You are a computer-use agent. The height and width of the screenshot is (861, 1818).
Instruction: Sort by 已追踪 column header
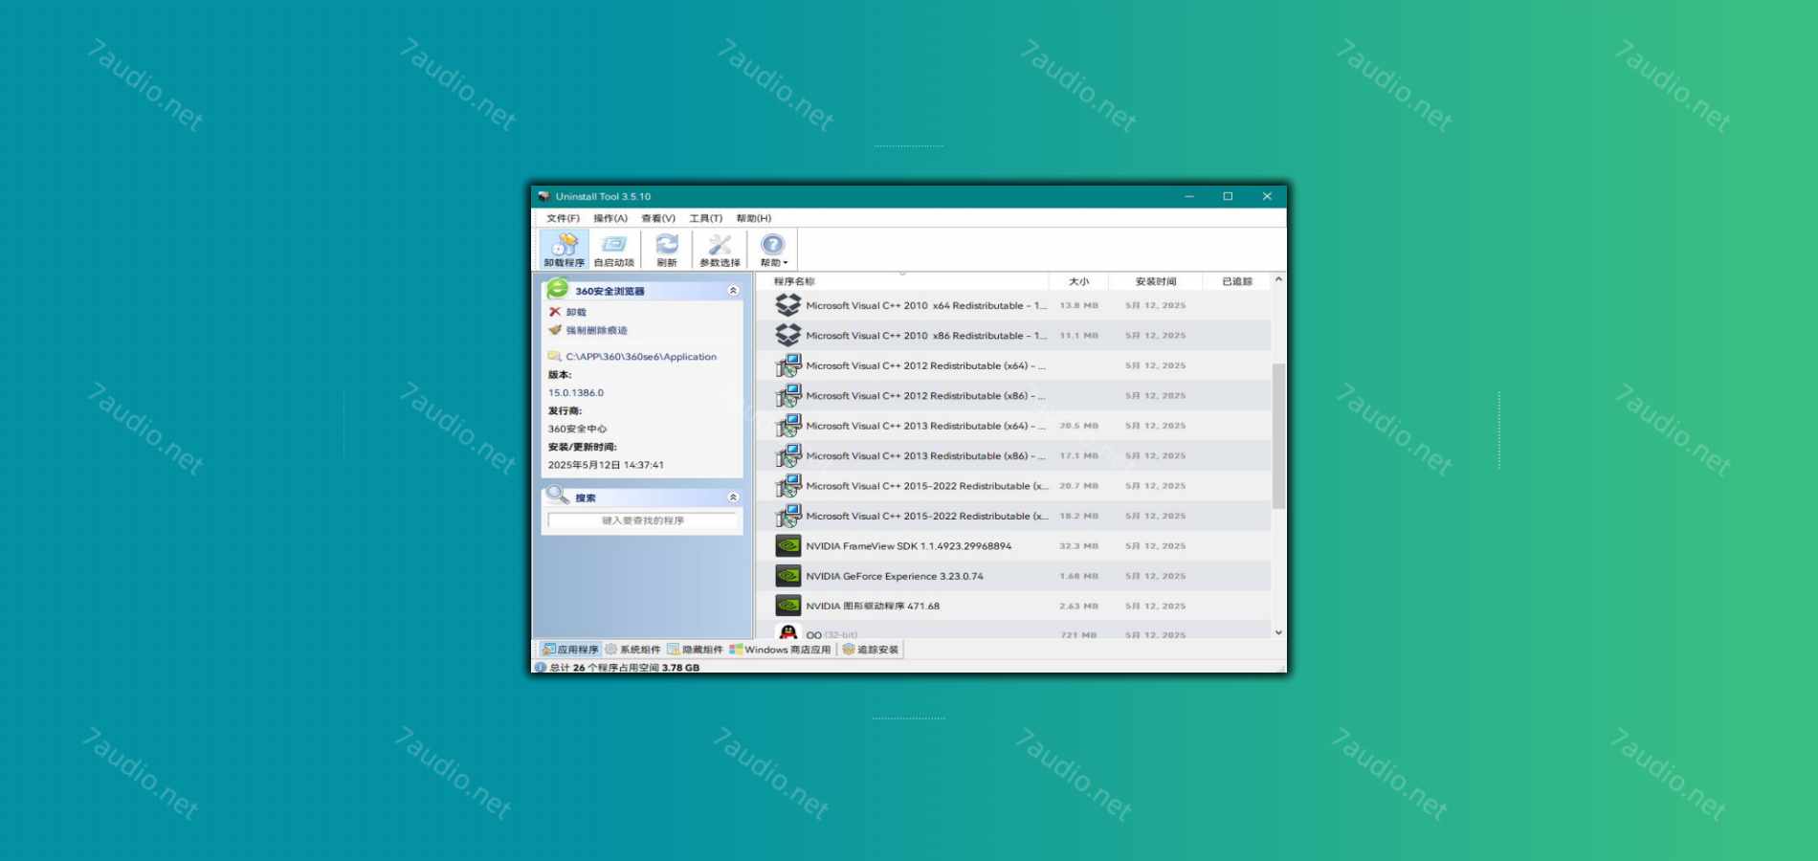point(1237,281)
